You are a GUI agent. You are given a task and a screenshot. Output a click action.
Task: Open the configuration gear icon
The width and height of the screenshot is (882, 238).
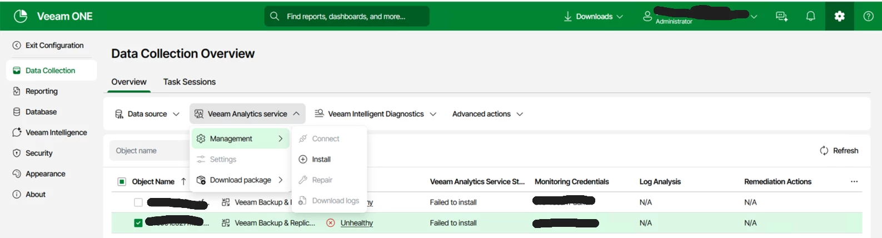point(839,16)
